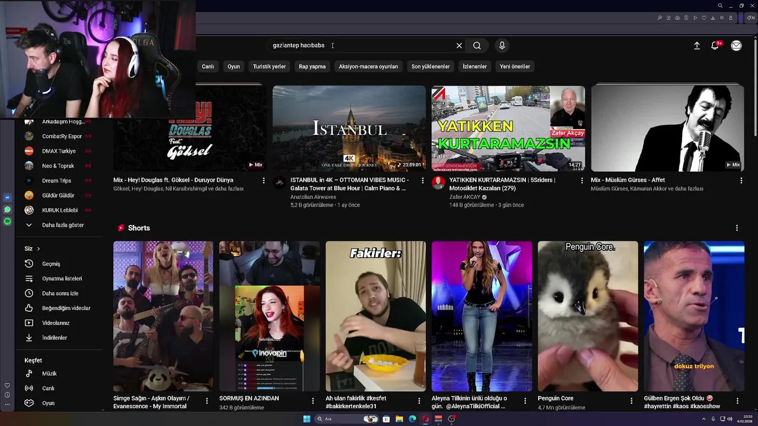
Task: Open Zafer AKCAY channel link under video
Action: [464, 197]
